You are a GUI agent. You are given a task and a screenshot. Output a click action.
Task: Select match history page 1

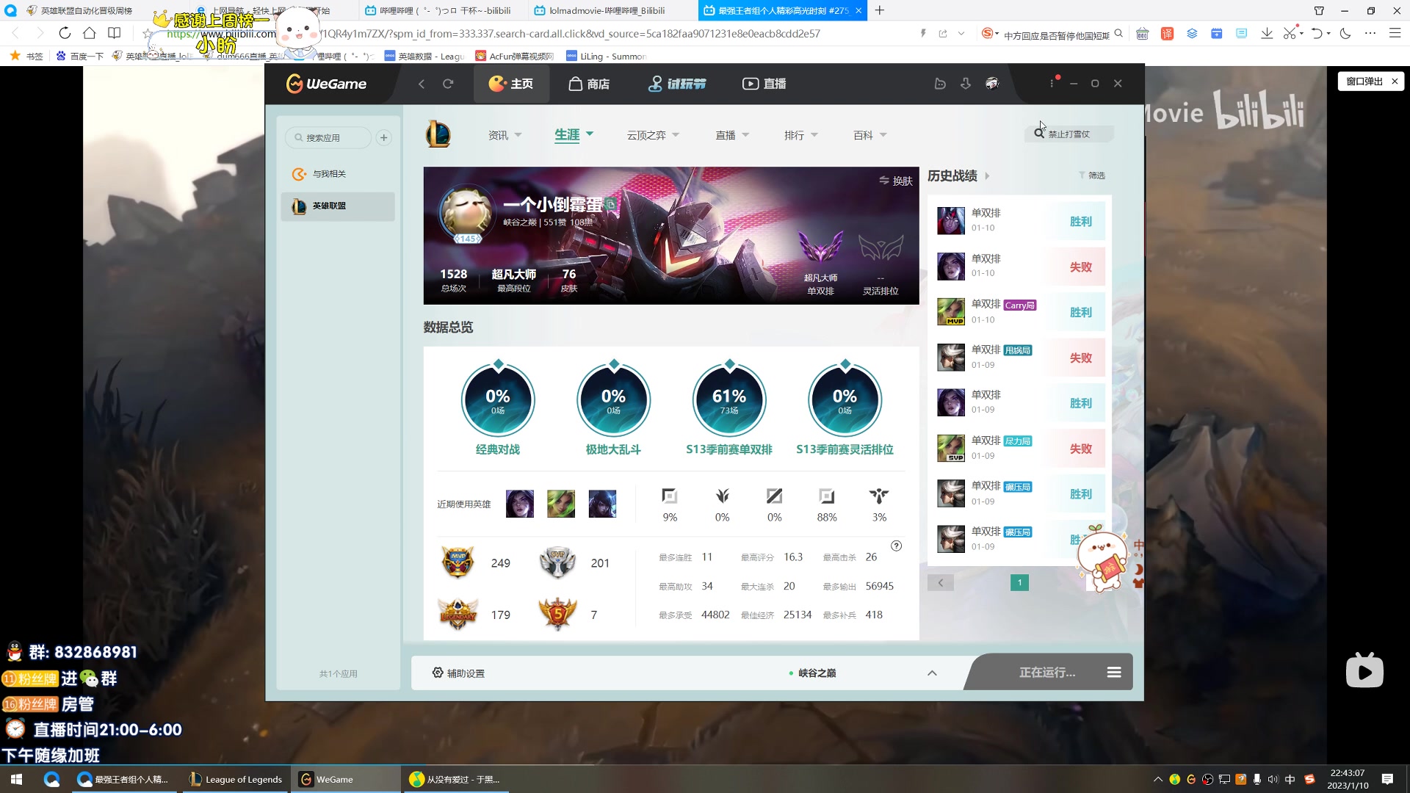(x=1019, y=582)
